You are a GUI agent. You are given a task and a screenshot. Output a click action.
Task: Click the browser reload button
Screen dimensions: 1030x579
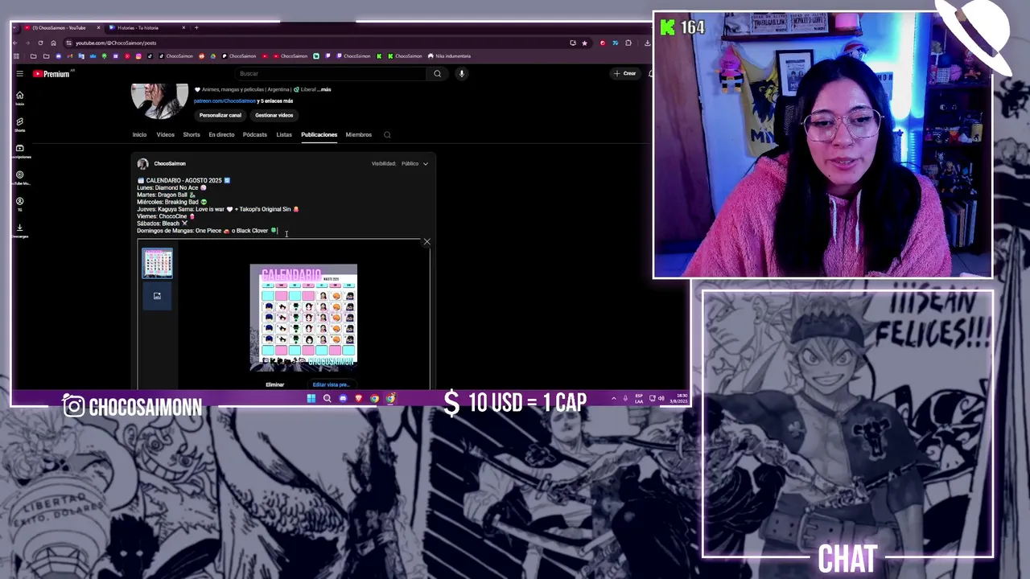coord(40,43)
